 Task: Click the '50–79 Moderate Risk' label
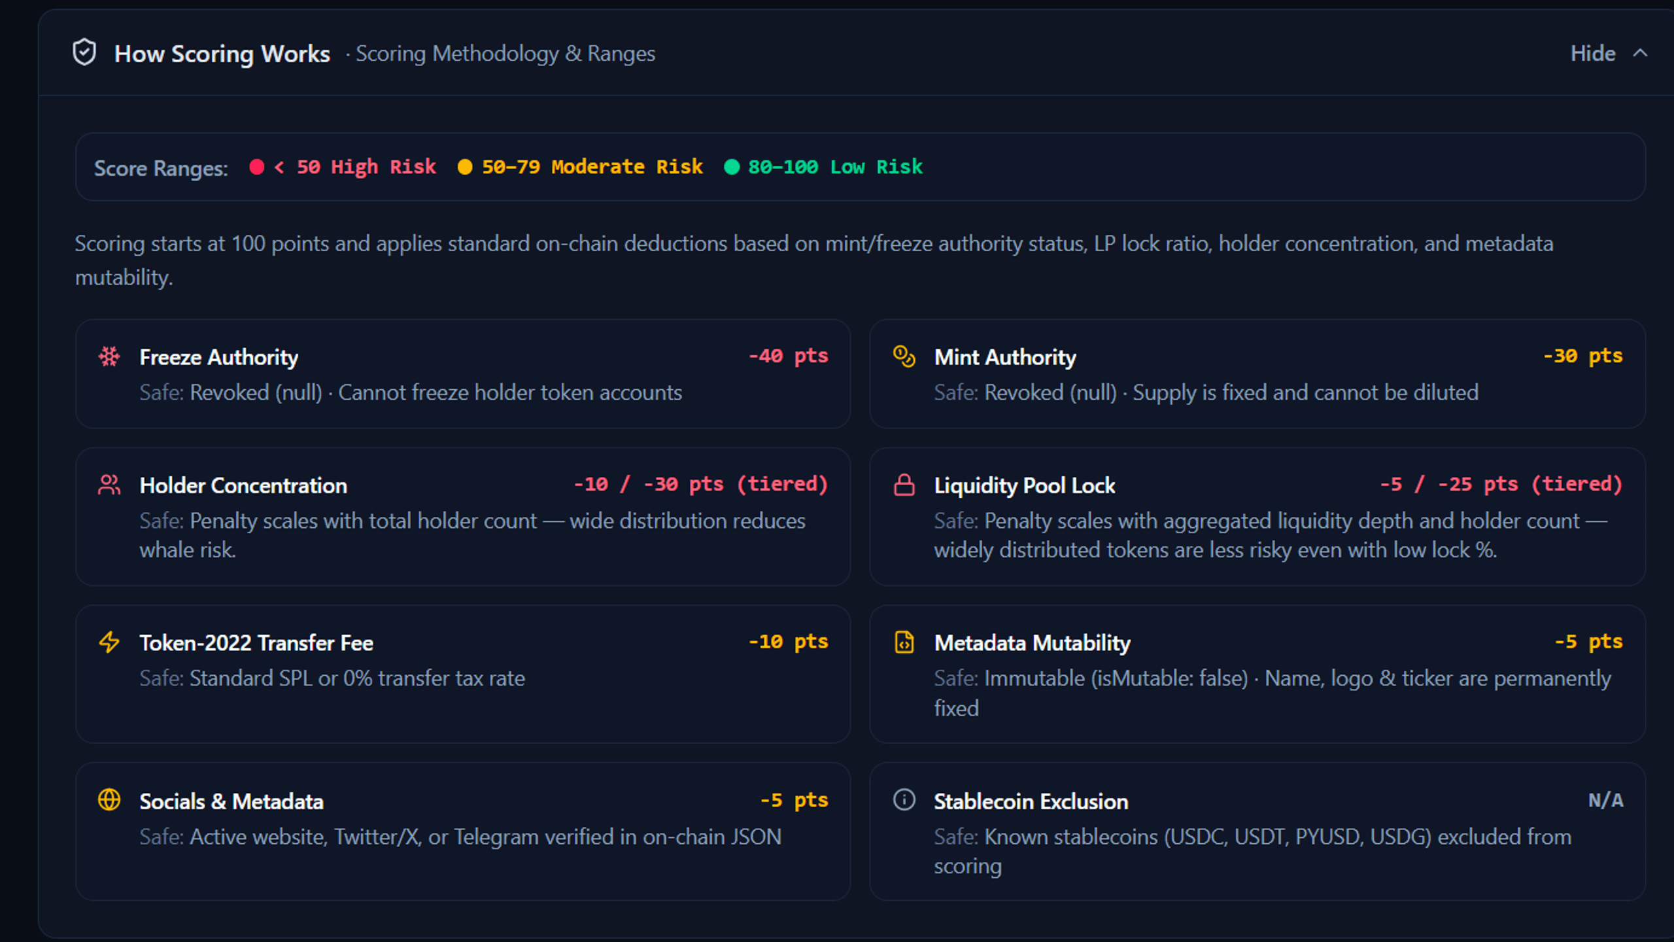[x=592, y=167]
